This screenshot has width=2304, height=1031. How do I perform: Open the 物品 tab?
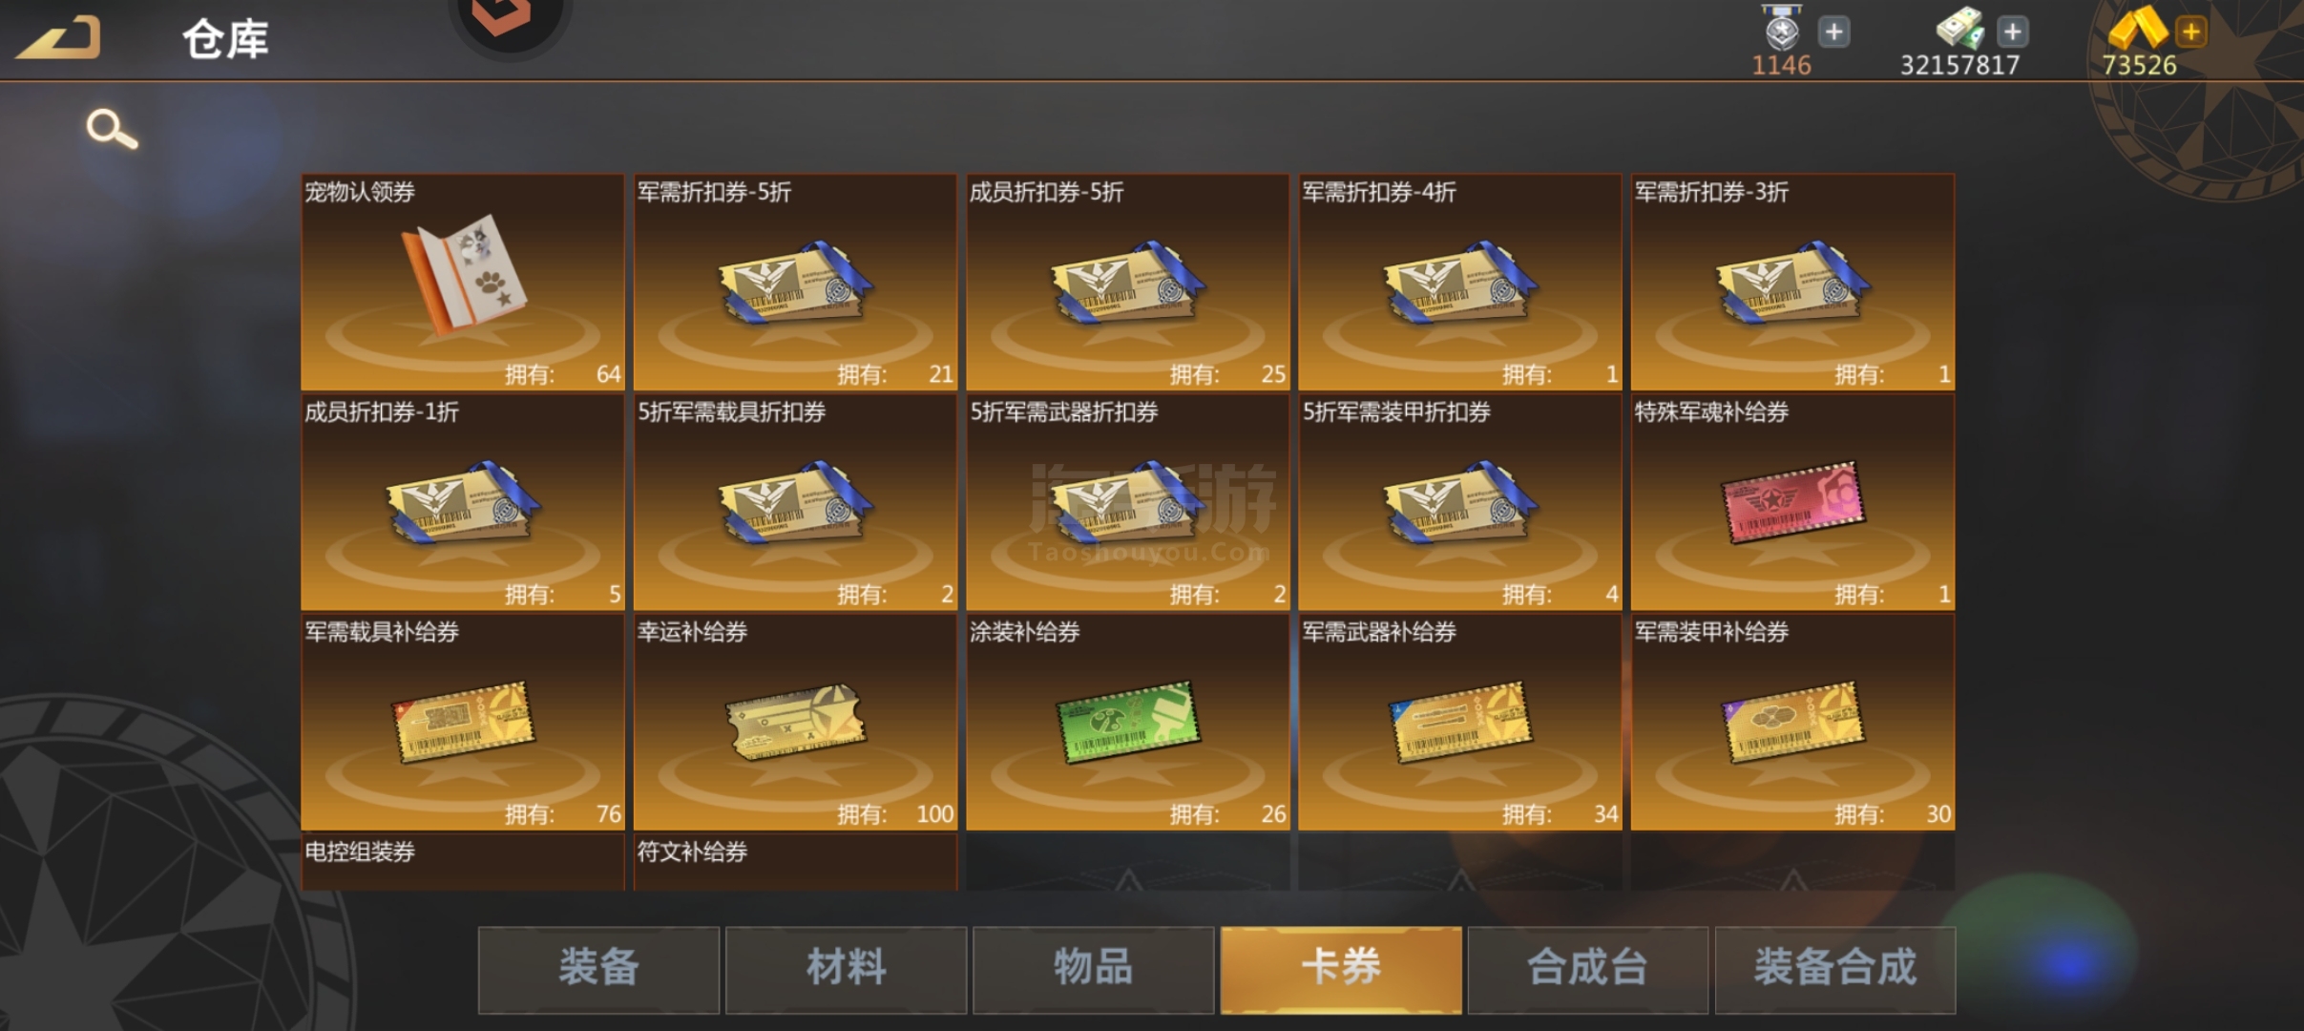click(x=1093, y=969)
